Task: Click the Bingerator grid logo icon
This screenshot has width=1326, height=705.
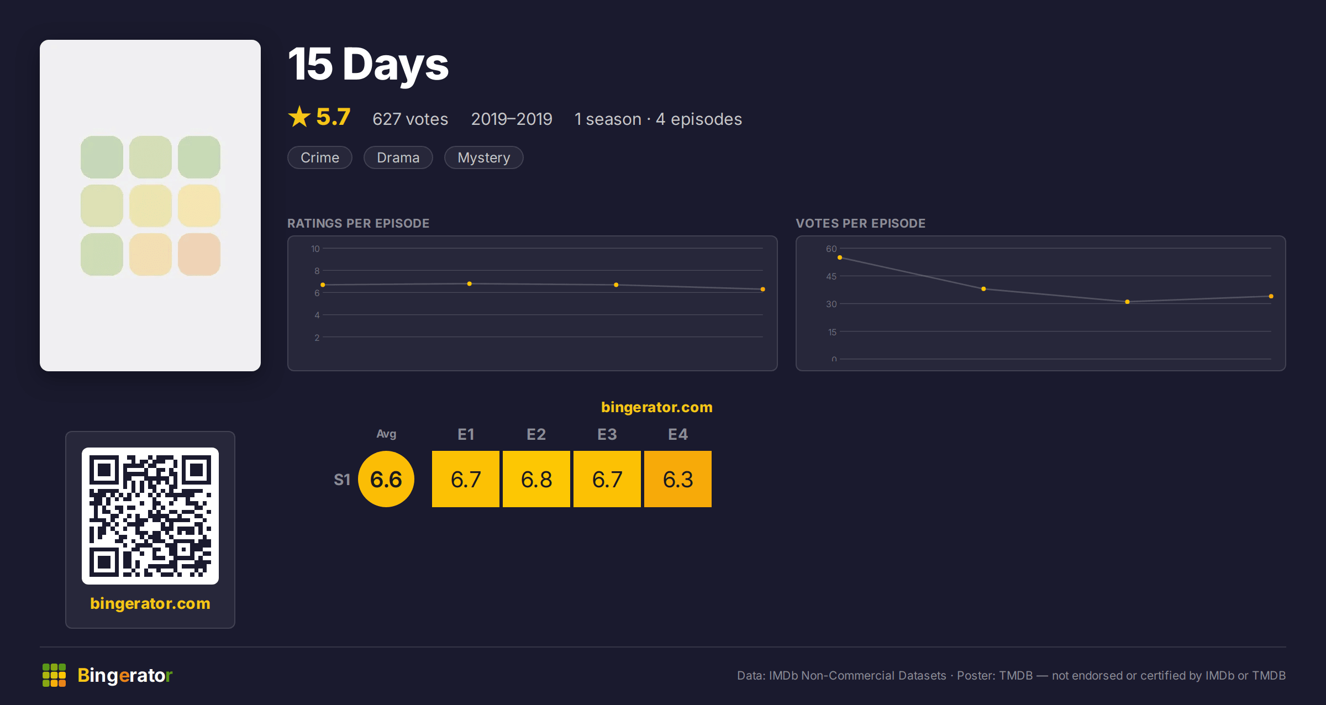Action: point(54,675)
